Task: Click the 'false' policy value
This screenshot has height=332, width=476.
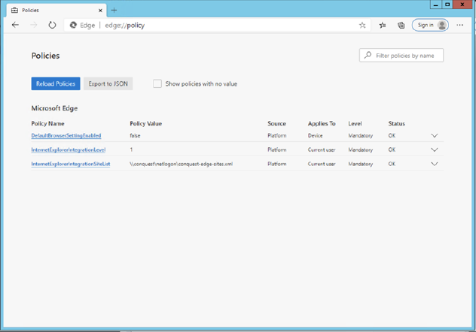Action: pos(135,136)
